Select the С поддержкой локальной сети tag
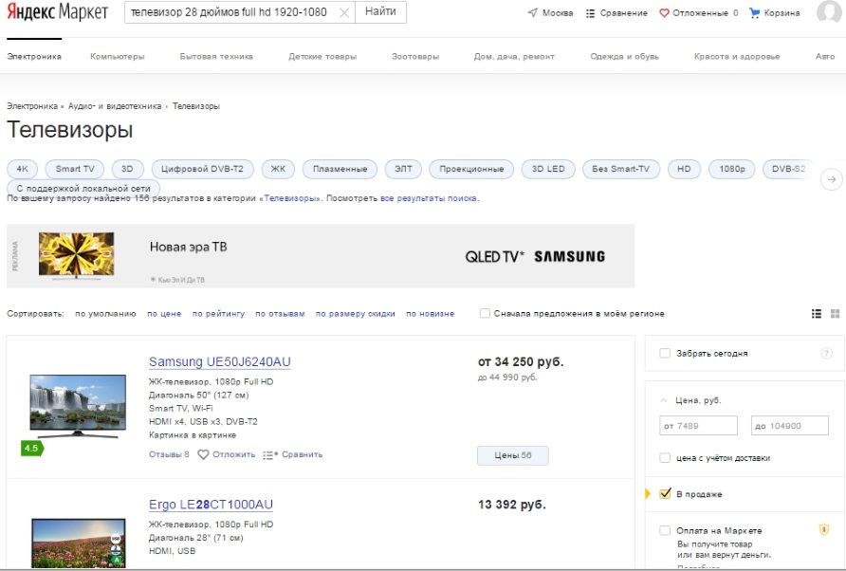This screenshot has height=571, width=846. click(x=83, y=189)
